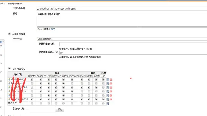Screen dimensions: 207x116
Task: Click the preview link beside Raw HTML
Action: point(53,29)
